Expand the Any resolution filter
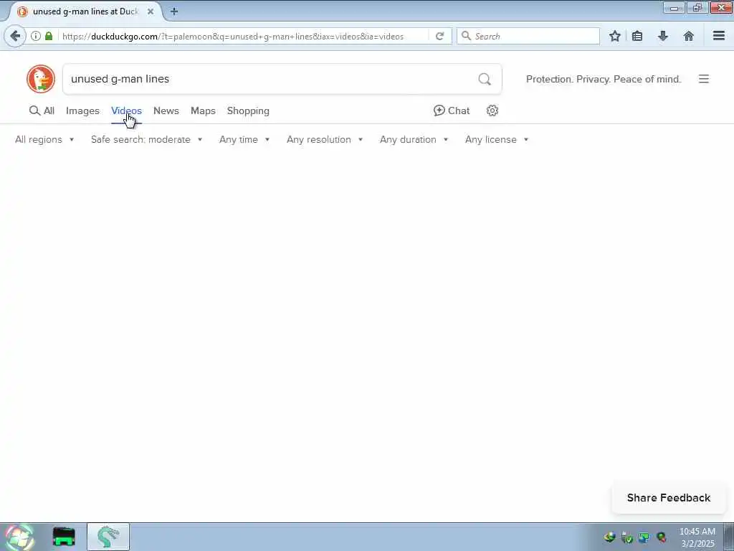 click(325, 140)
